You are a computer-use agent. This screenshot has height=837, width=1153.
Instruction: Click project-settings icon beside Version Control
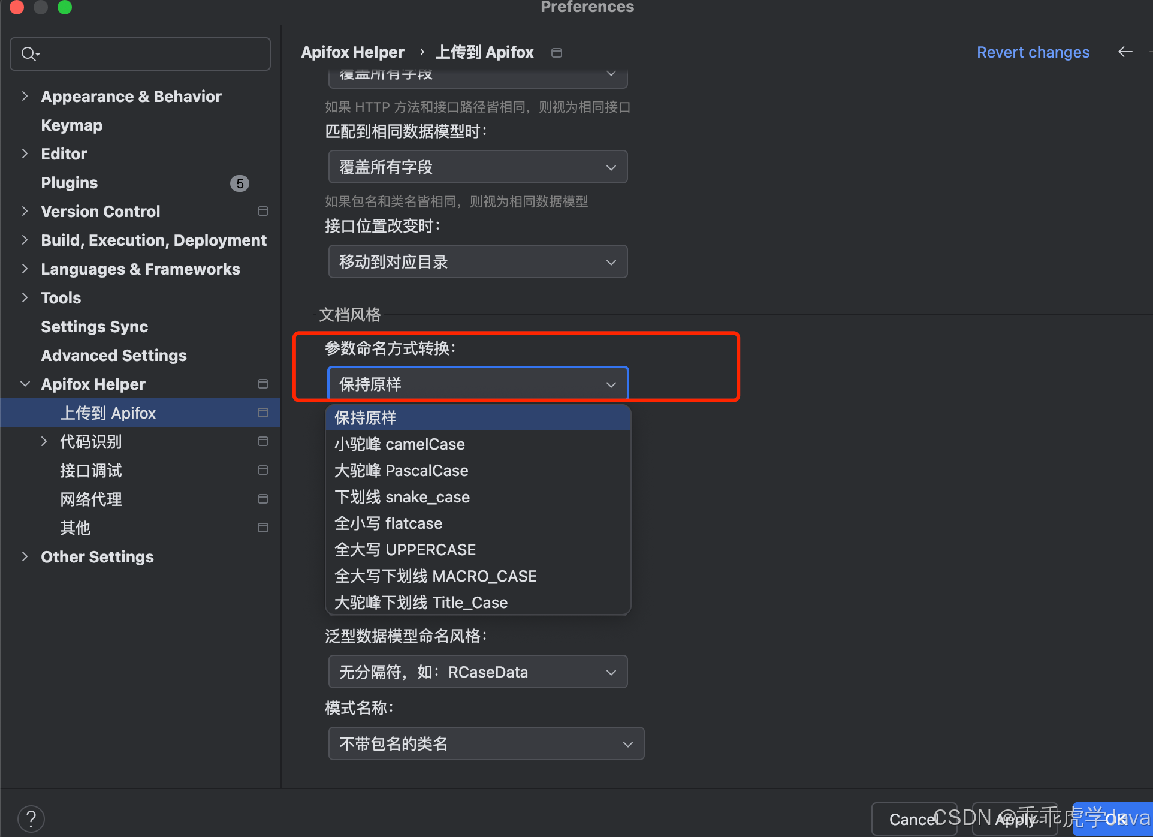point(262,211)
